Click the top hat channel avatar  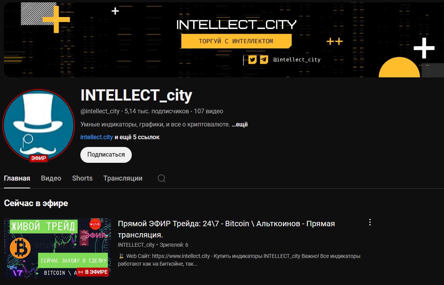pos(39,125)
